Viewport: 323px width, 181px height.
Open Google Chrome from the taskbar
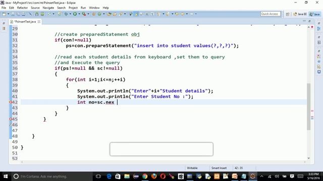click(x=145, y=176)
